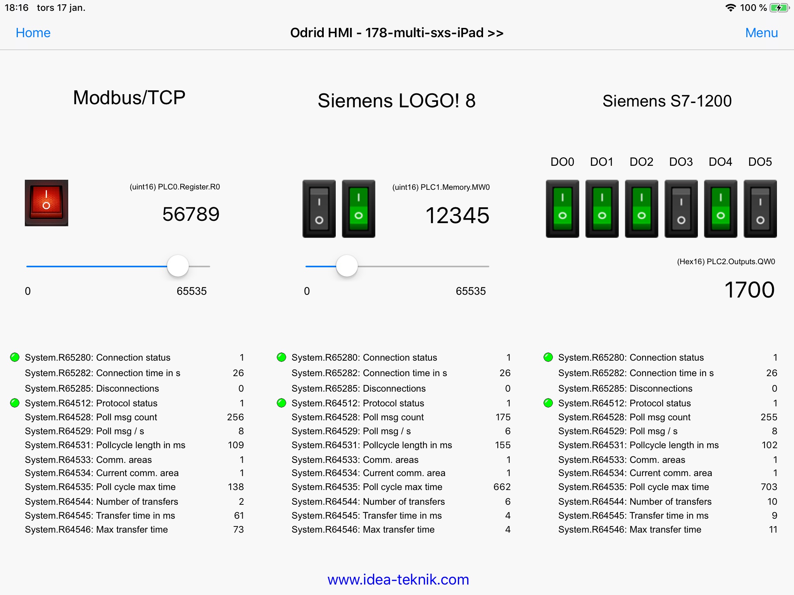The height and width of the screenshot is (595, 794).
Task: Click Modbus/TCP protocol status green LED
Action: (x=15, y=403)
